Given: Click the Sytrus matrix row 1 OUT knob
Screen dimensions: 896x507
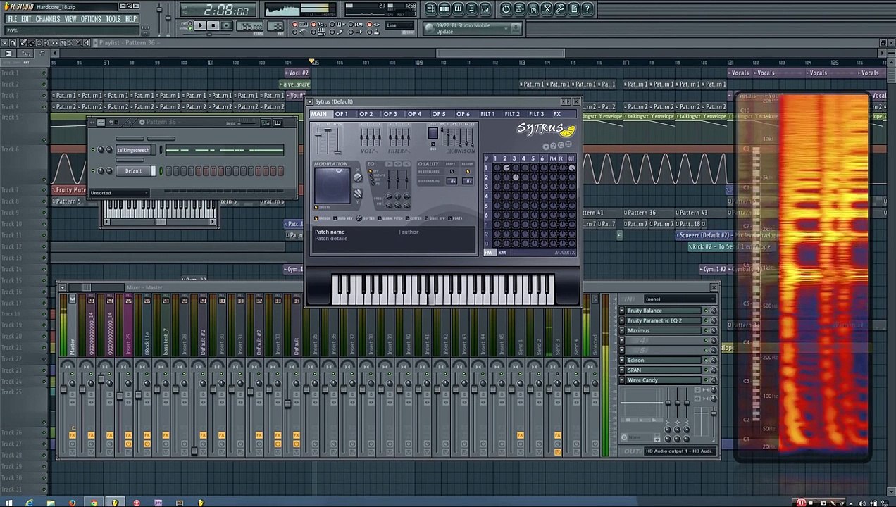Looking at the screenshot, I should 571,168.
